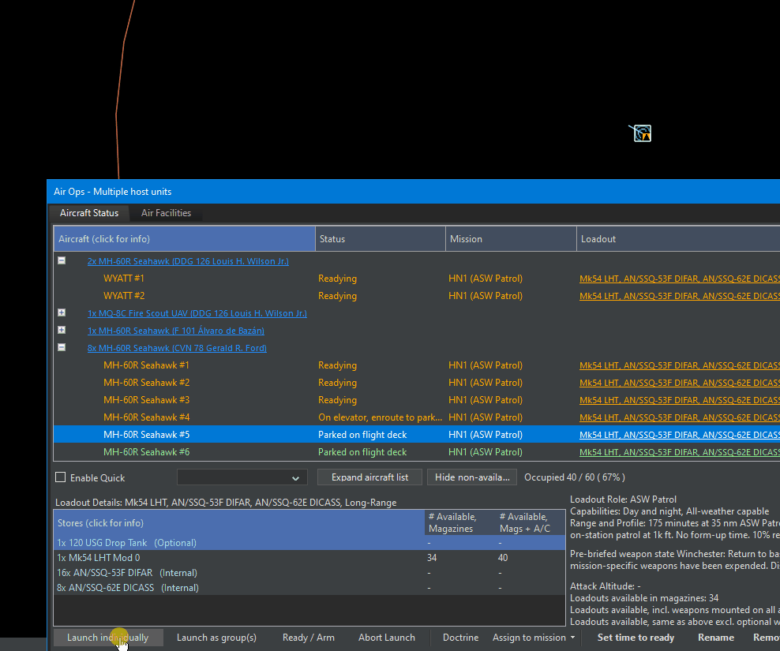
Task: Click the Launch as group(s) button
Action: (216, 638)
